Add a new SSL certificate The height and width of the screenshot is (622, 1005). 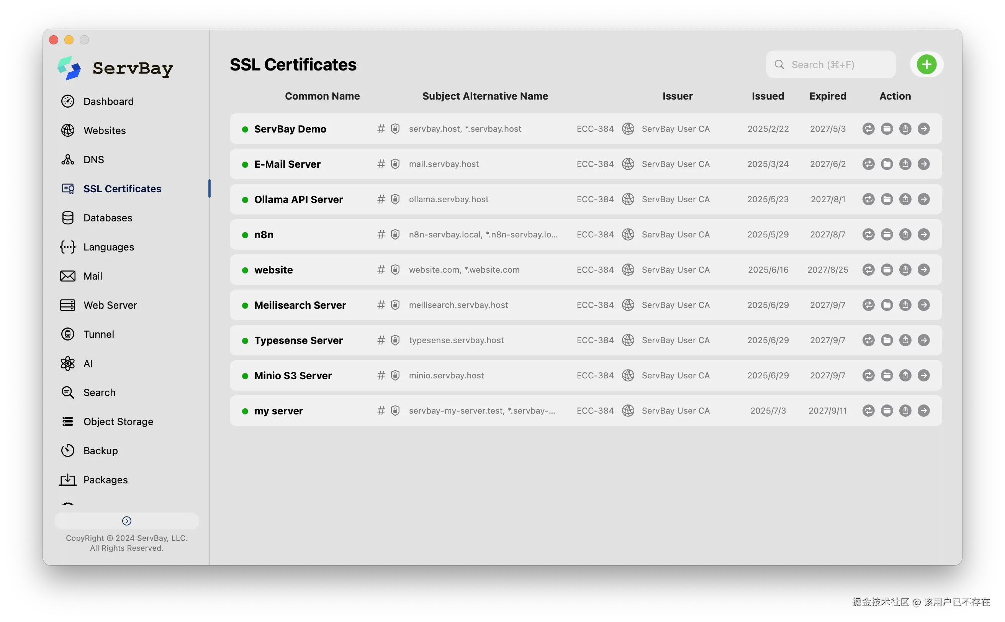pyautogui.click(x=926, y=65)
